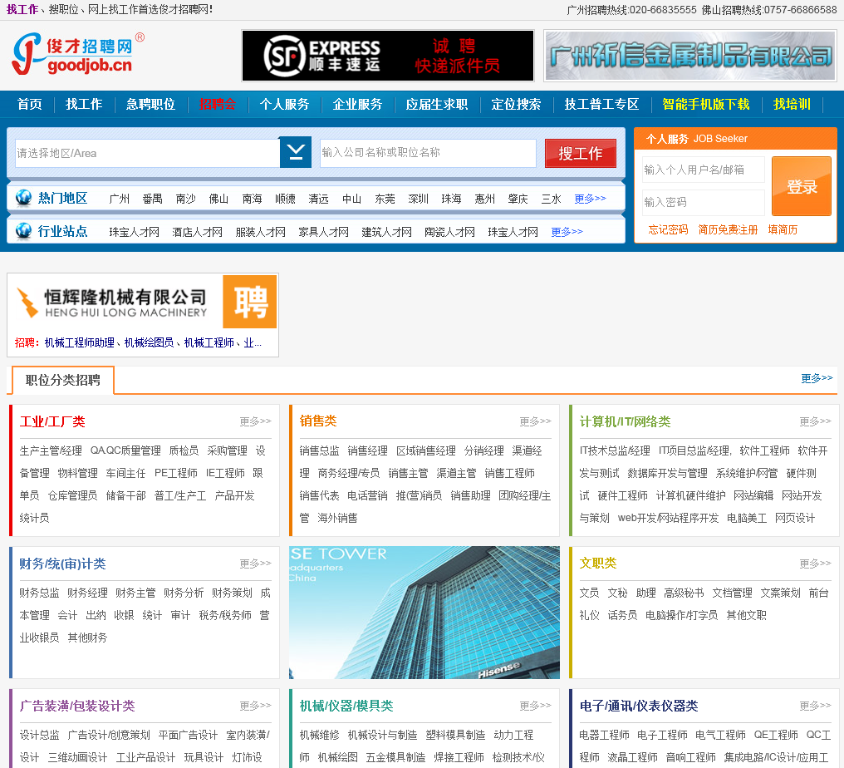Click the orange 聘 badge on 恒辉隆 banner

250,302
